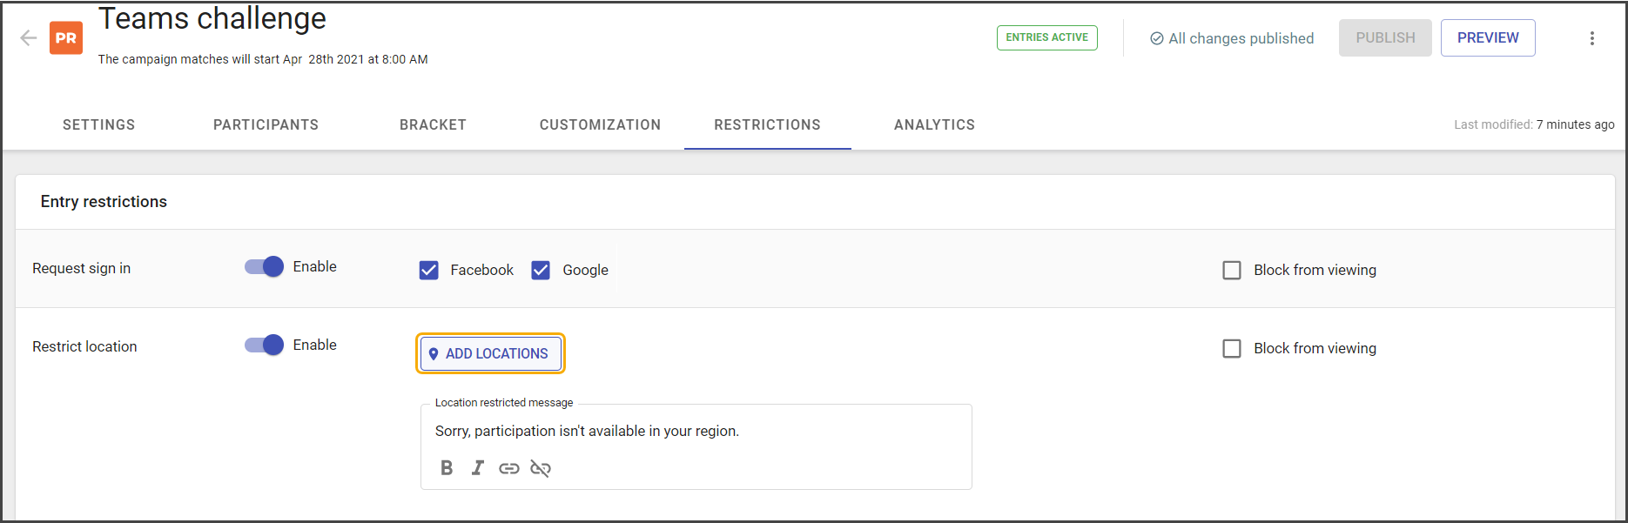This screenshot has width=1628, height=523.
Task: Click the Entries Active status badge
Action: pyautogui.click(x=1047, y=37)
